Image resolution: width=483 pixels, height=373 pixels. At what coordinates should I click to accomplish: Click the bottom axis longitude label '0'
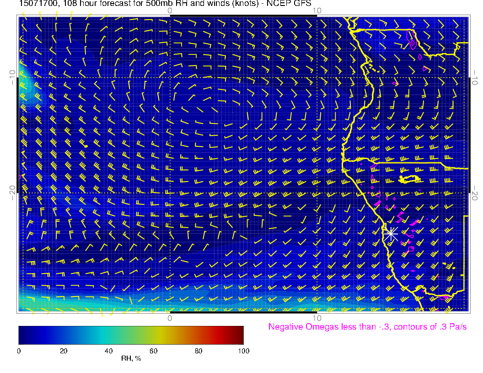[170, 318]
